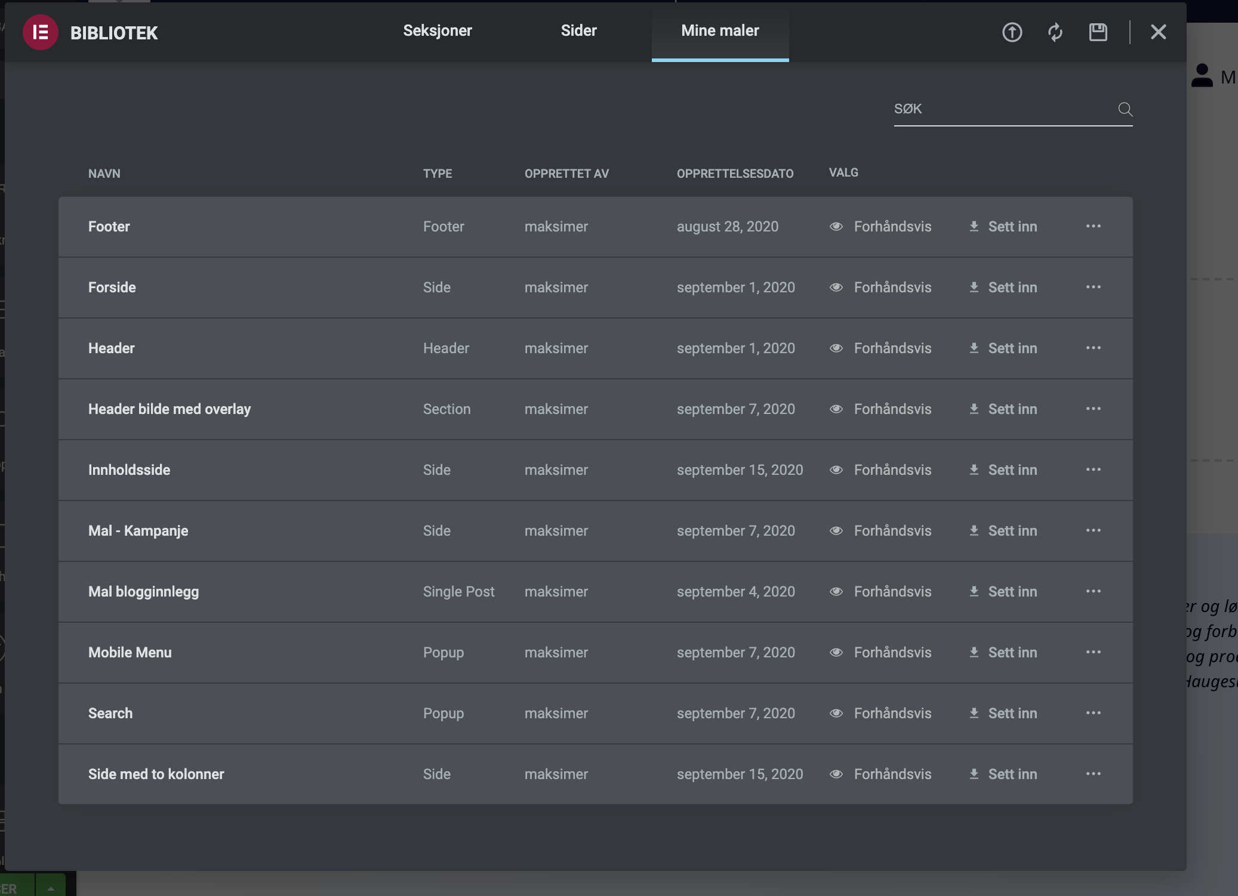Sort by the TYPE column header
The height and width of the screenshot is (896, 1238).
click(438, 174)
